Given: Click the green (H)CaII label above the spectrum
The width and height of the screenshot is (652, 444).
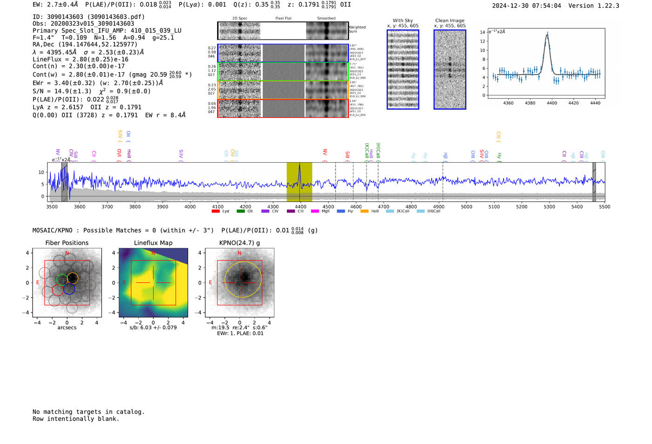Looking at the screenshot, I should 378,152.
